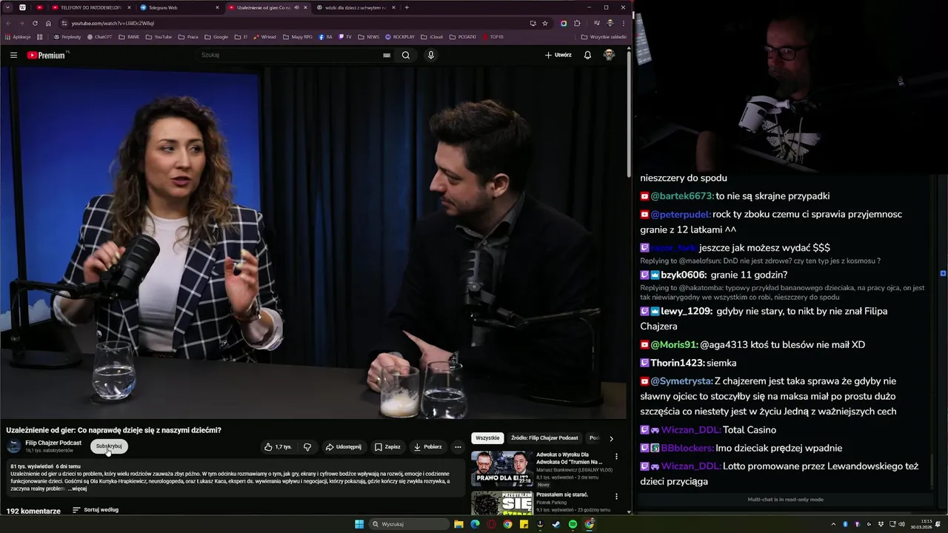Open the Filip Chajzer Podcast channel name
The width and height of the screenshot is (948, 533).
(53, 443)
